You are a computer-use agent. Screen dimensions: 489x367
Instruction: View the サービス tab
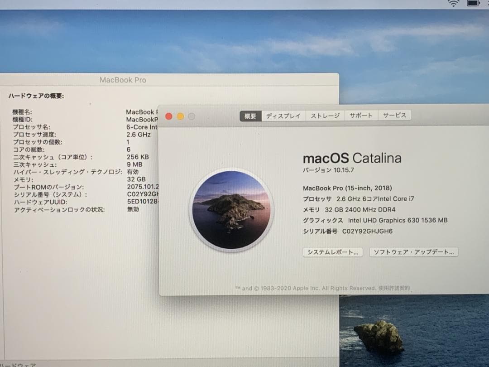(394, 116)
